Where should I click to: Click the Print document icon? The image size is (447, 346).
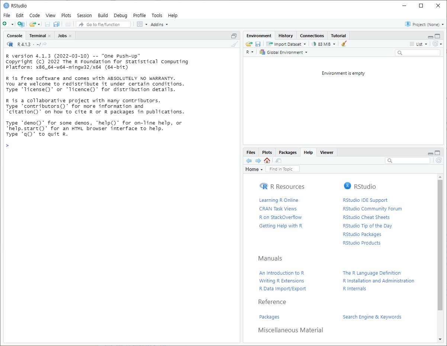[68, 24]
